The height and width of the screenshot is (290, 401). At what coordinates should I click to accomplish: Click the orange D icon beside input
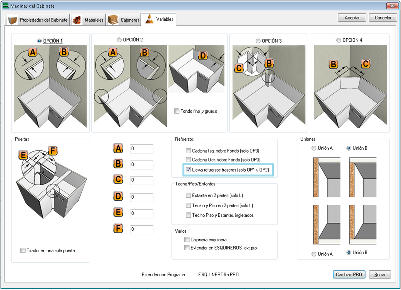coord(118,196)
